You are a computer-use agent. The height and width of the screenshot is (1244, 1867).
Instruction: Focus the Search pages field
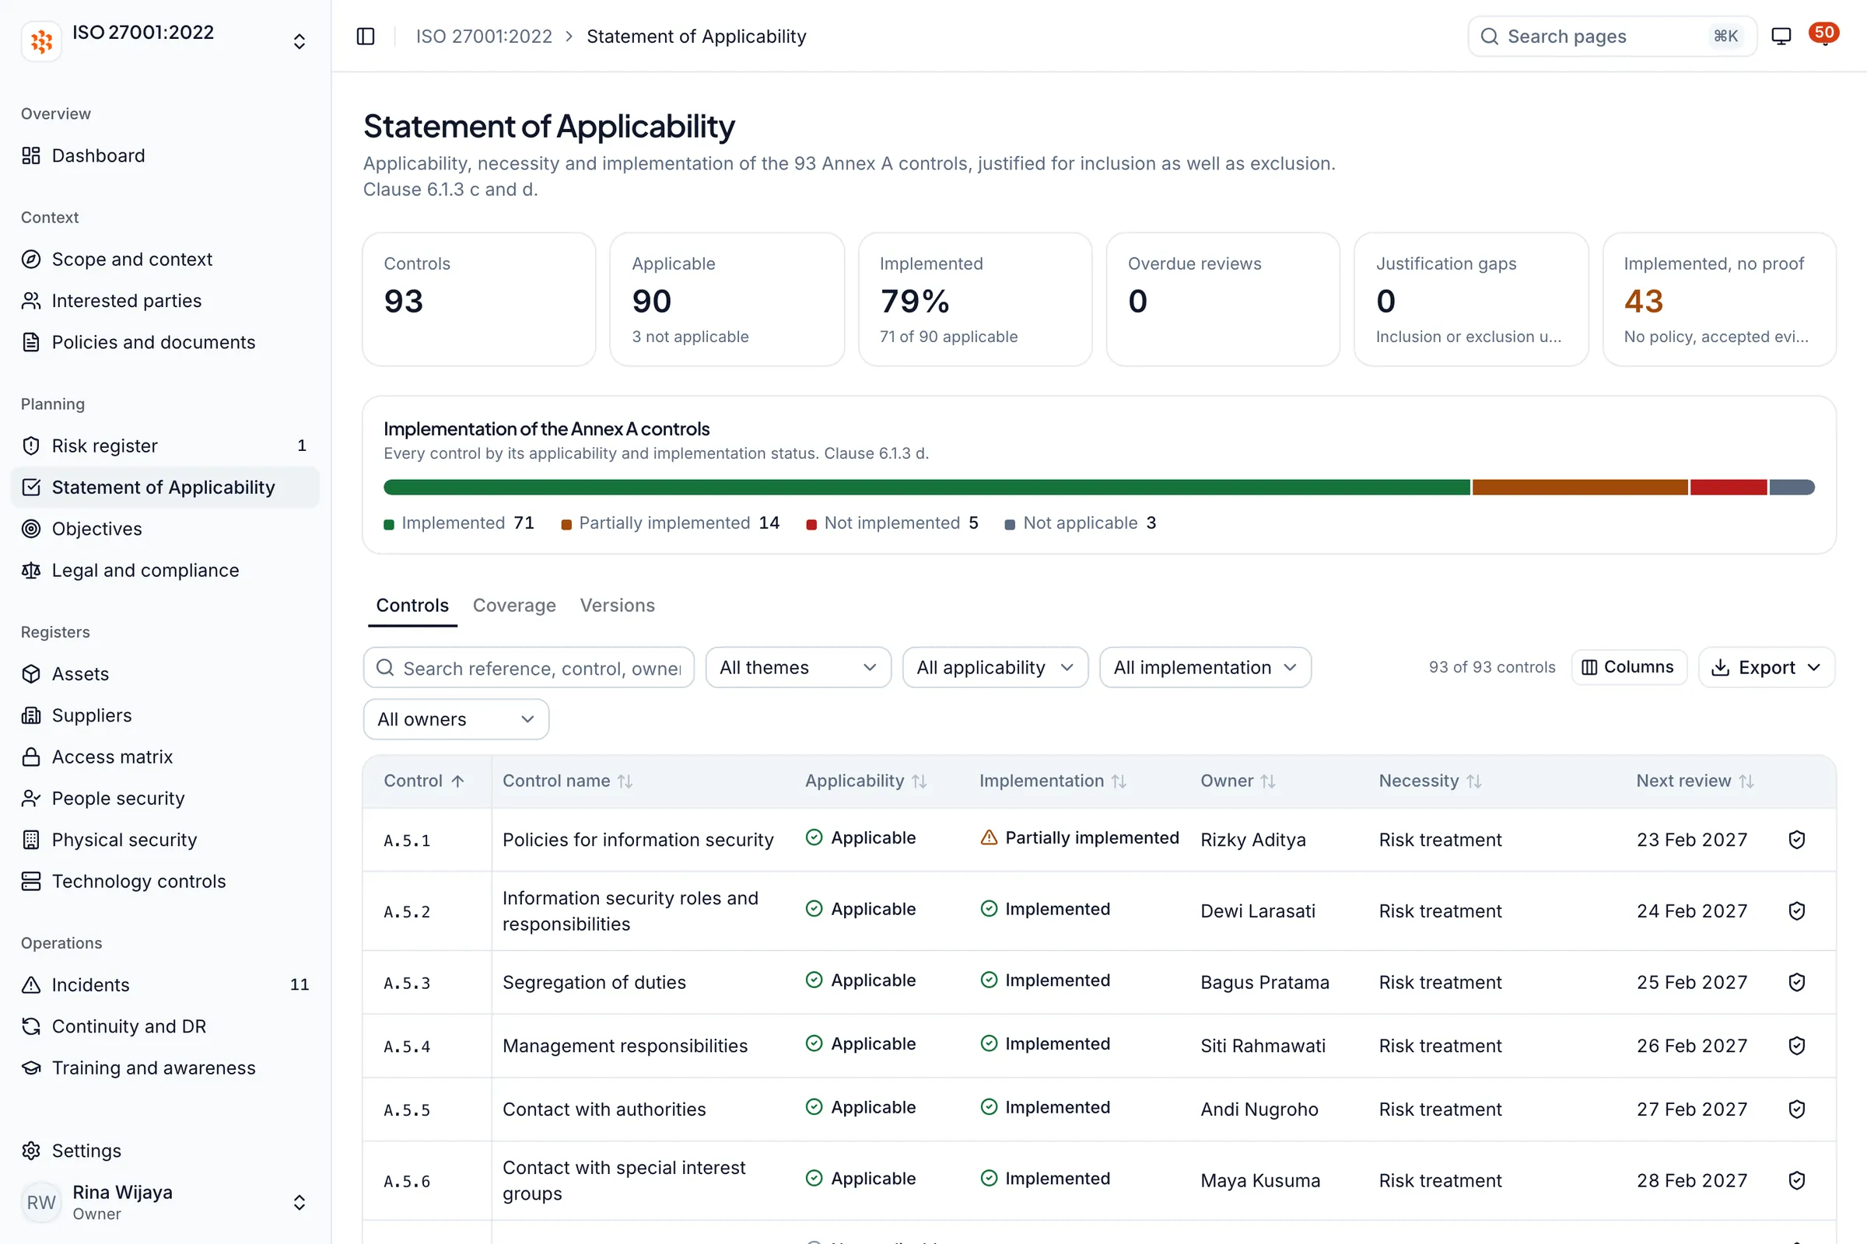click(x=1611, y=37)
